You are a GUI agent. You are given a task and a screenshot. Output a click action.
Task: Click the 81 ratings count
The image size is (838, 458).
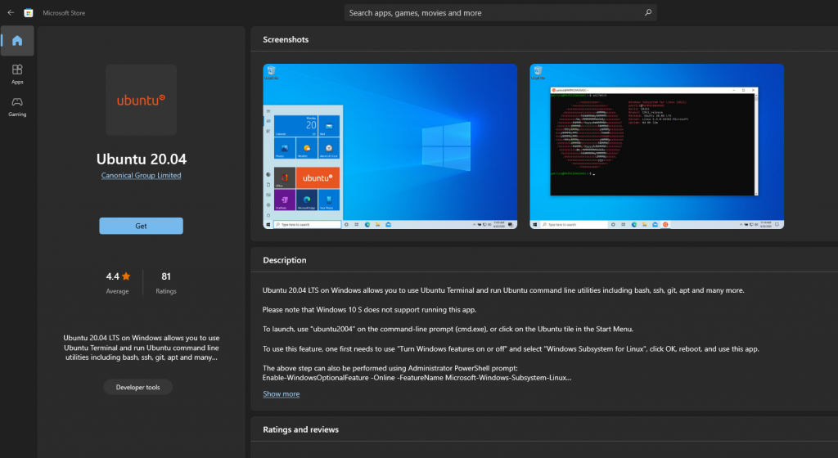click(166, 276)
